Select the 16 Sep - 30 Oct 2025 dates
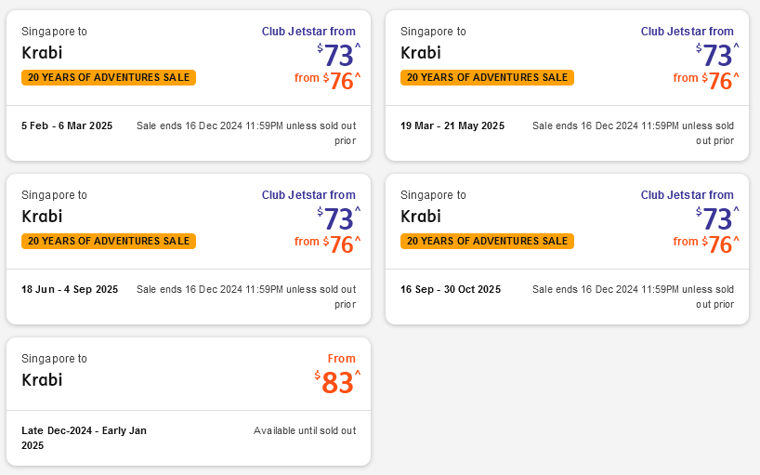This screenshot has height=475, width=760. (451, 289)
